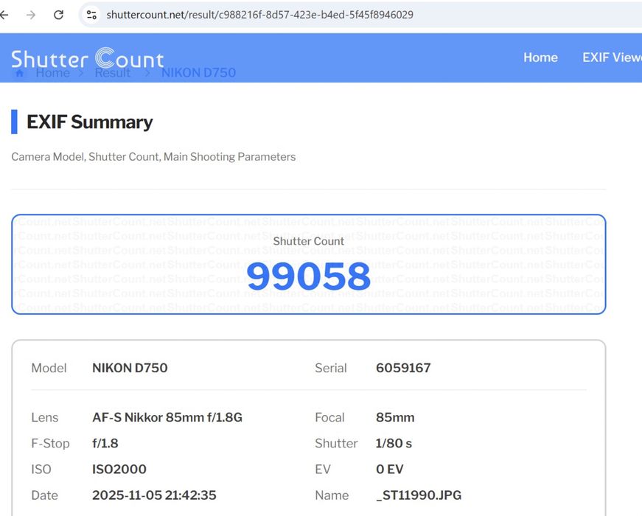Click the serial number 6059167
This screenshot has width=642, height=516.
click(x=403, y=368)
